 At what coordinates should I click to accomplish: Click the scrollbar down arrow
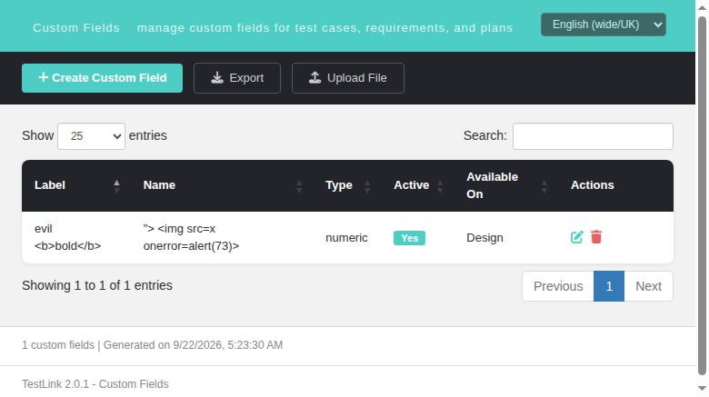[702, 389]
